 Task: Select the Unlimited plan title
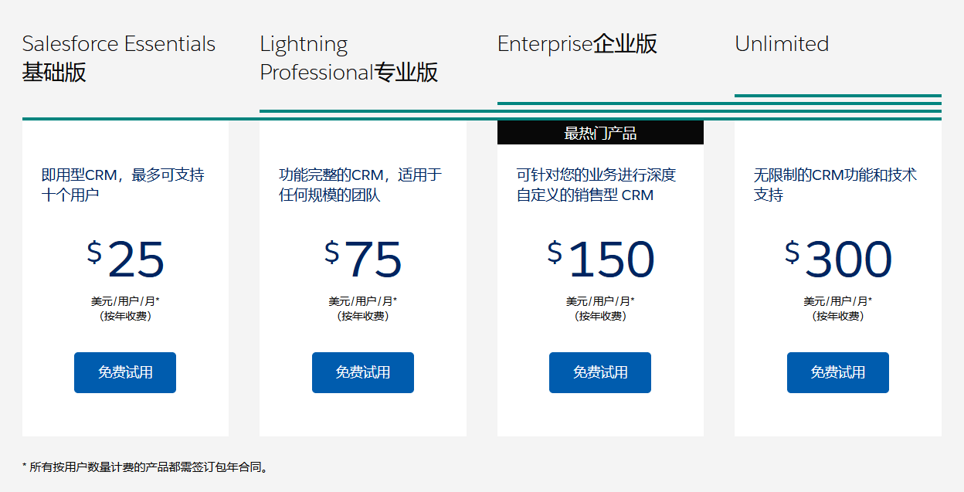tap(782, 44)
